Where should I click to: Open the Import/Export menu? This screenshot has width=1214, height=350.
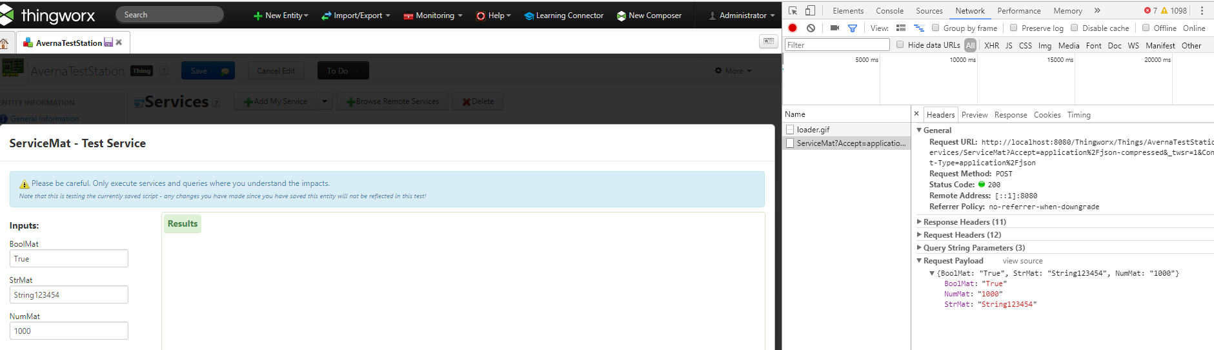[356, 15]
